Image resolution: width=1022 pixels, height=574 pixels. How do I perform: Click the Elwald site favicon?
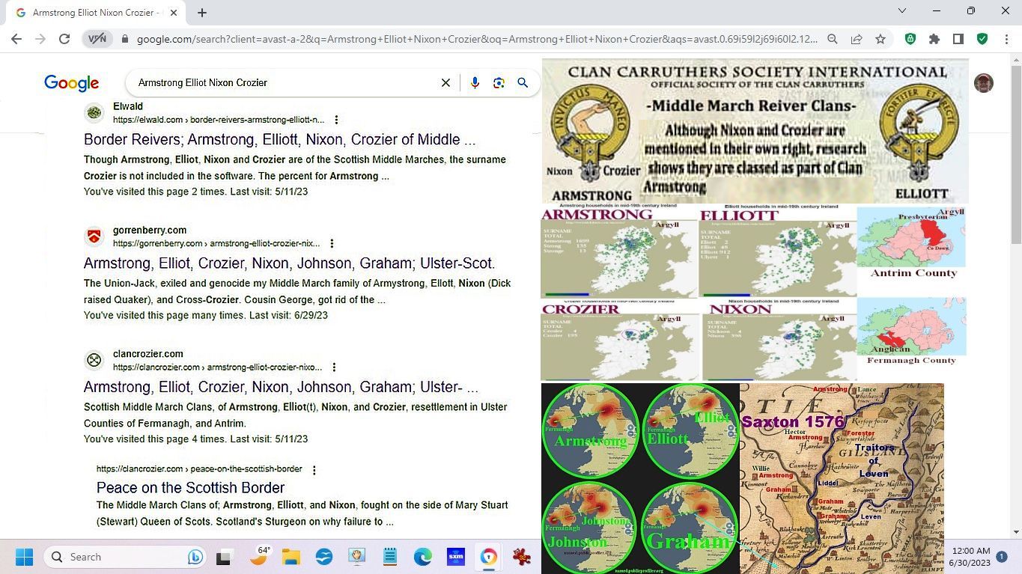pos(94,113)
